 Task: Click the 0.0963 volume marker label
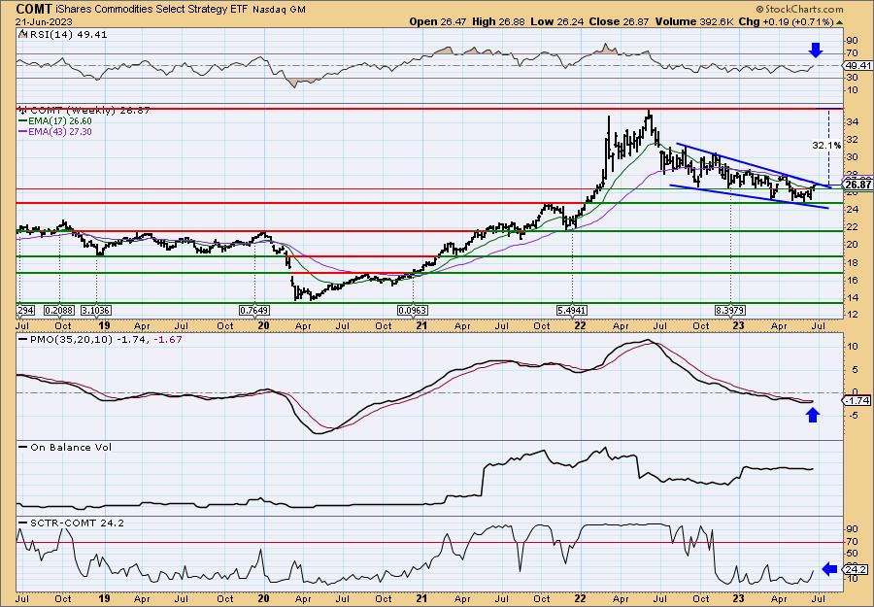[413, 310]
